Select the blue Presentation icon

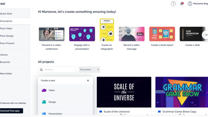point(44,113)
